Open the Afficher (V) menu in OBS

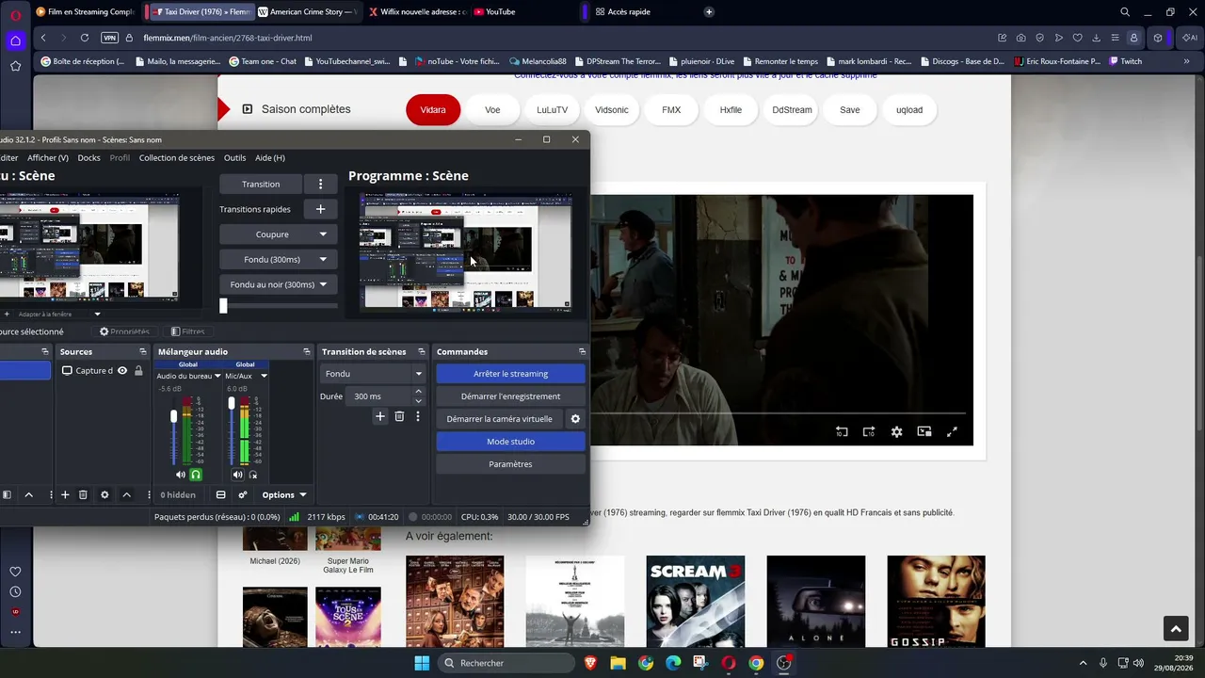coord(48,158)
